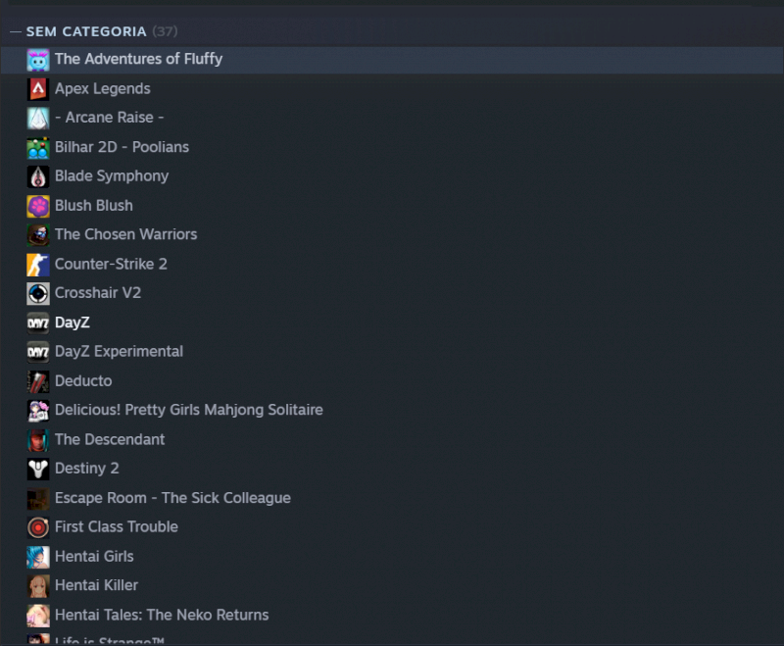This screenshot has height=646, width=784.
Task: Select the installed DayZ title text
Action: pyautogui.click(x=73, y=323)
